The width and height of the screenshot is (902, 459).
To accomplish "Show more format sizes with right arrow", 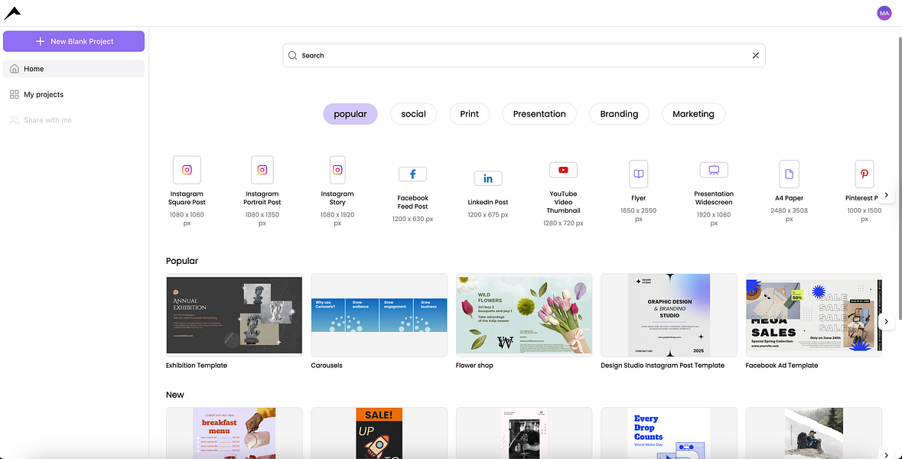I will (887, 195).
